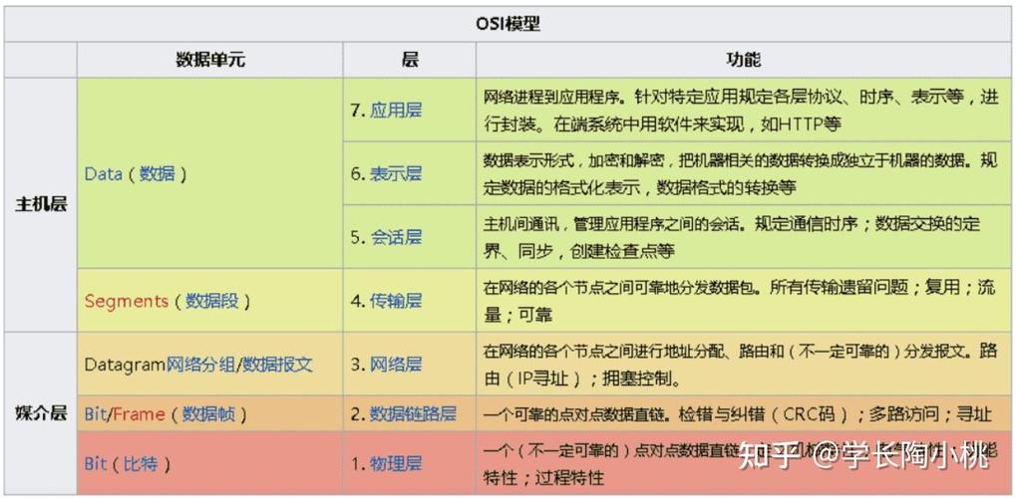Click the red Segments link

tap(127, 301)
